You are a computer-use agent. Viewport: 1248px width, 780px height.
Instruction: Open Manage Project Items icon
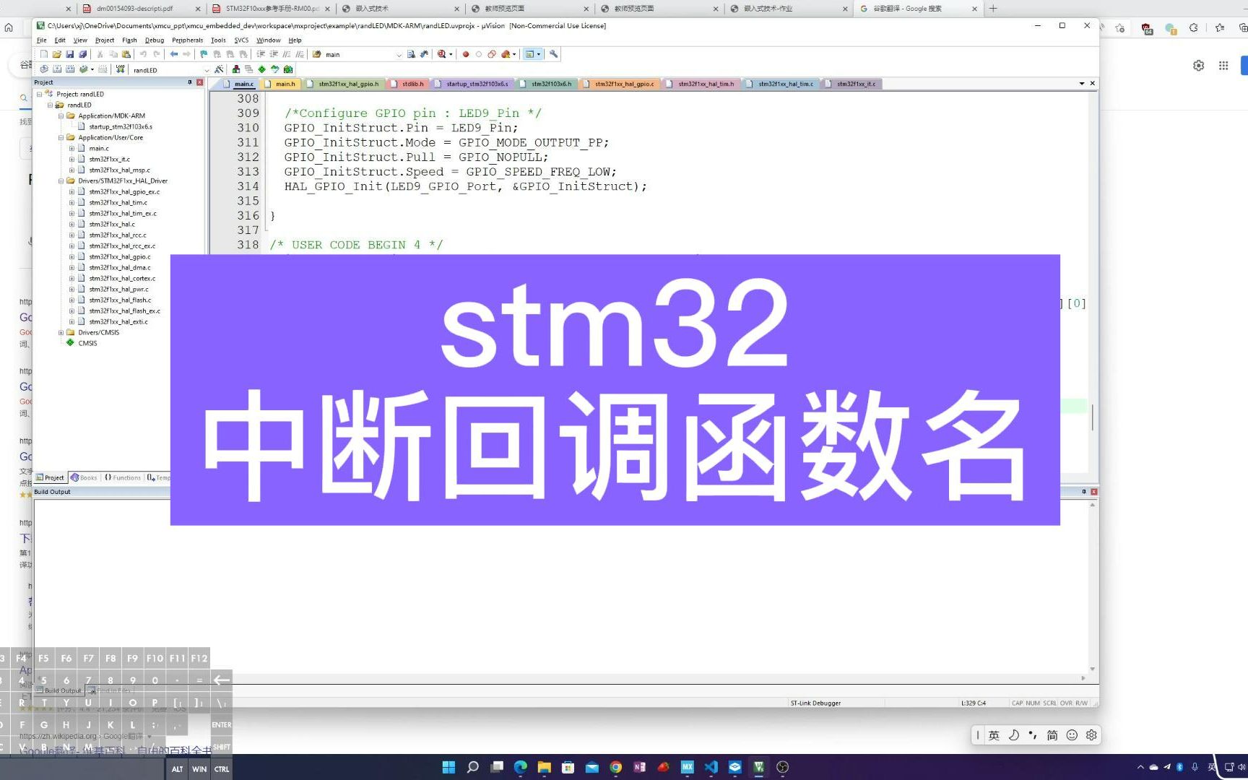tap(236, 69)
